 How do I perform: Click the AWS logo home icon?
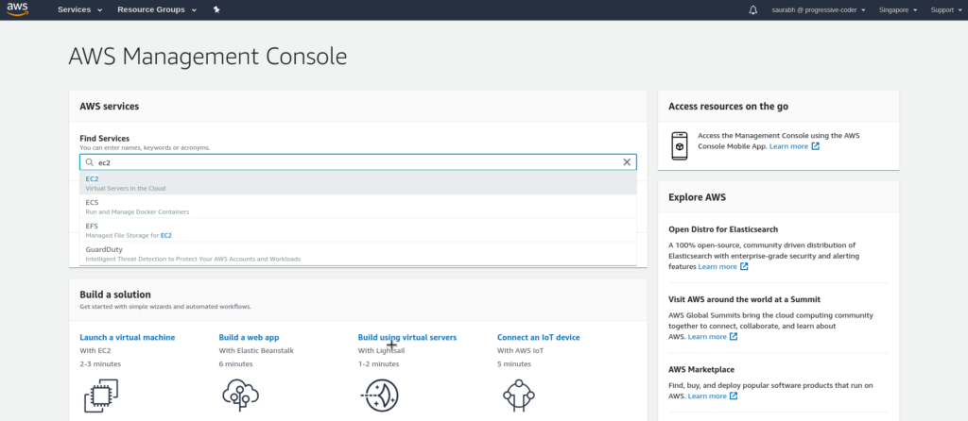pos(18,9)
